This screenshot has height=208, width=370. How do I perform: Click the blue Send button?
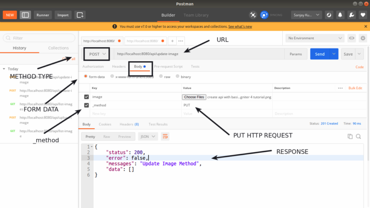click(320, 54)
